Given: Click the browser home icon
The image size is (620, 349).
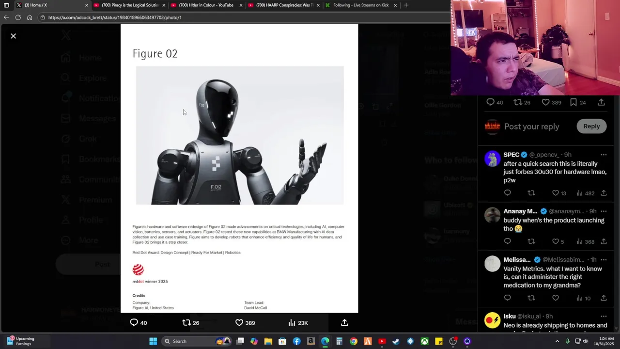Looking at the screenshot, I should (x=30, y=17).
